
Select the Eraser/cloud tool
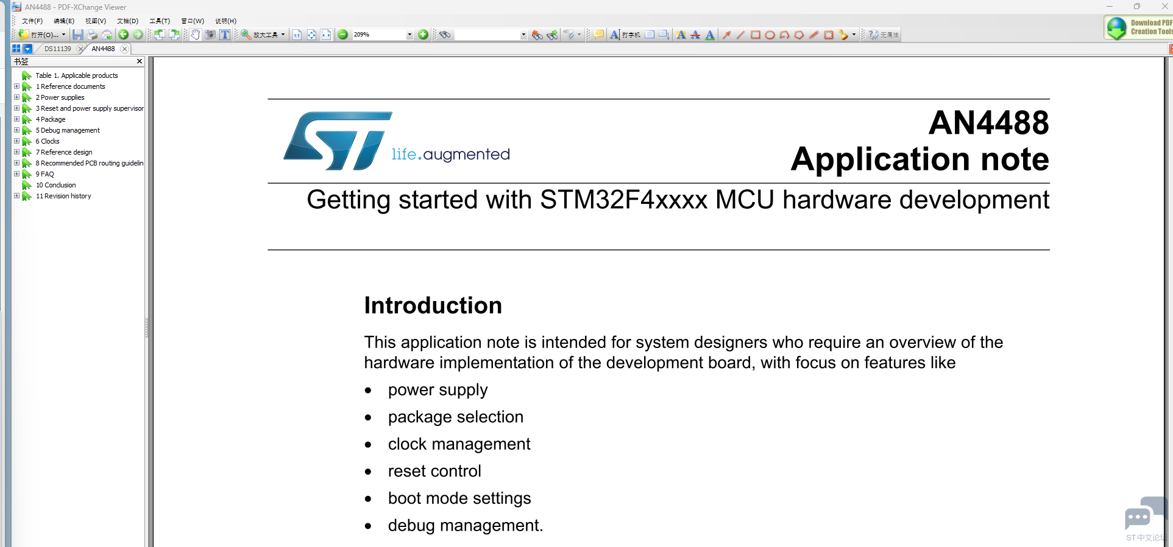828,35
